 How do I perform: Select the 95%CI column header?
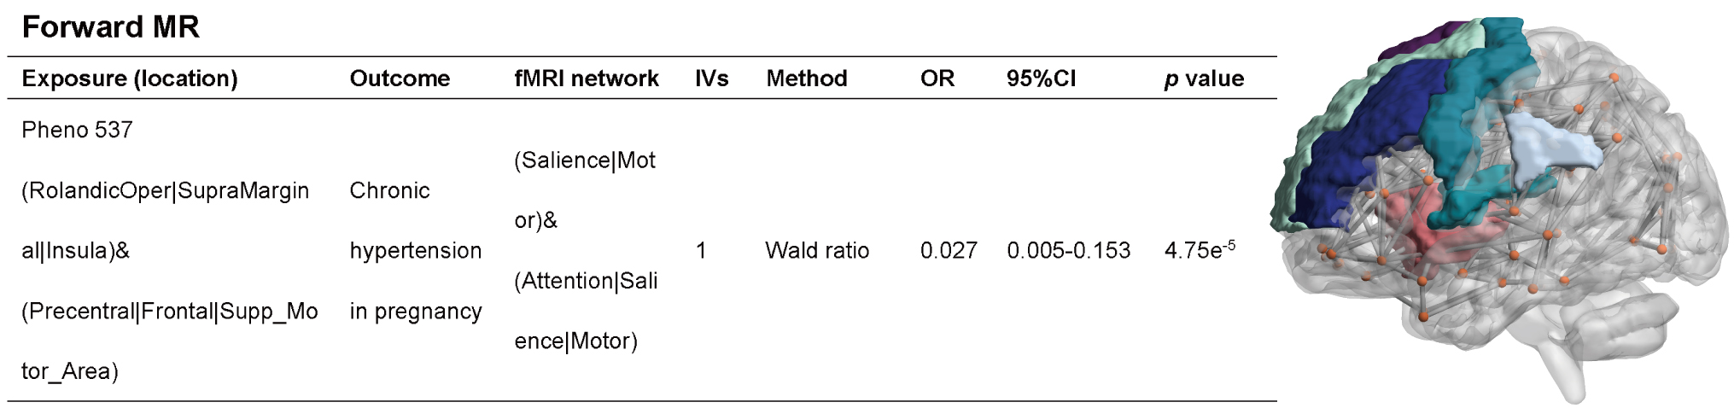coord(1041,79)
